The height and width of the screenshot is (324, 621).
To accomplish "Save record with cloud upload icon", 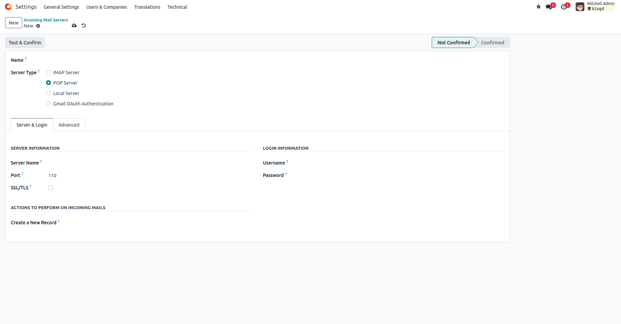I will tap(74, 26).
